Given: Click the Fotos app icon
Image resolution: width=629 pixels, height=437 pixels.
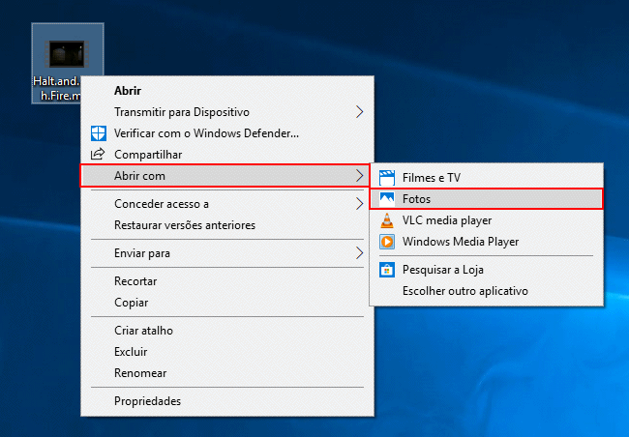Looking at the screenshot, I should (387, 199).
